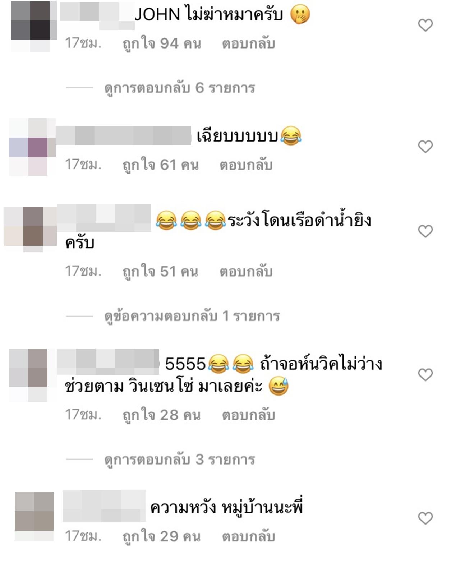Open blurred username on submarine comment

104,218
